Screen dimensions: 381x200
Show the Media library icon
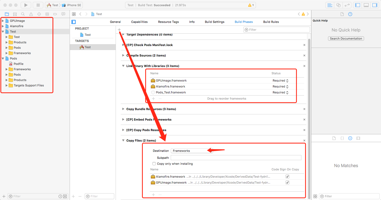point(358,138)
